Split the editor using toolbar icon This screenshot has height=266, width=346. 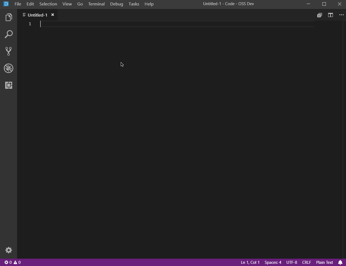(x=330, y=15)
